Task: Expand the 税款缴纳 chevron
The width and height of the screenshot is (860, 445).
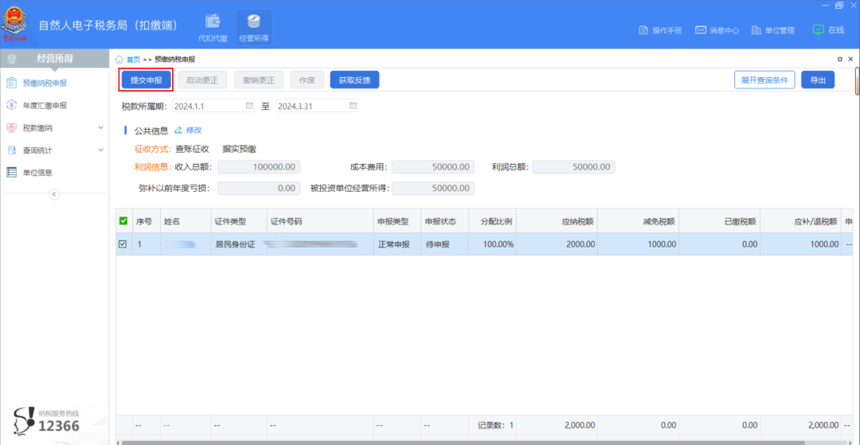Action: [x=100, y=127]
